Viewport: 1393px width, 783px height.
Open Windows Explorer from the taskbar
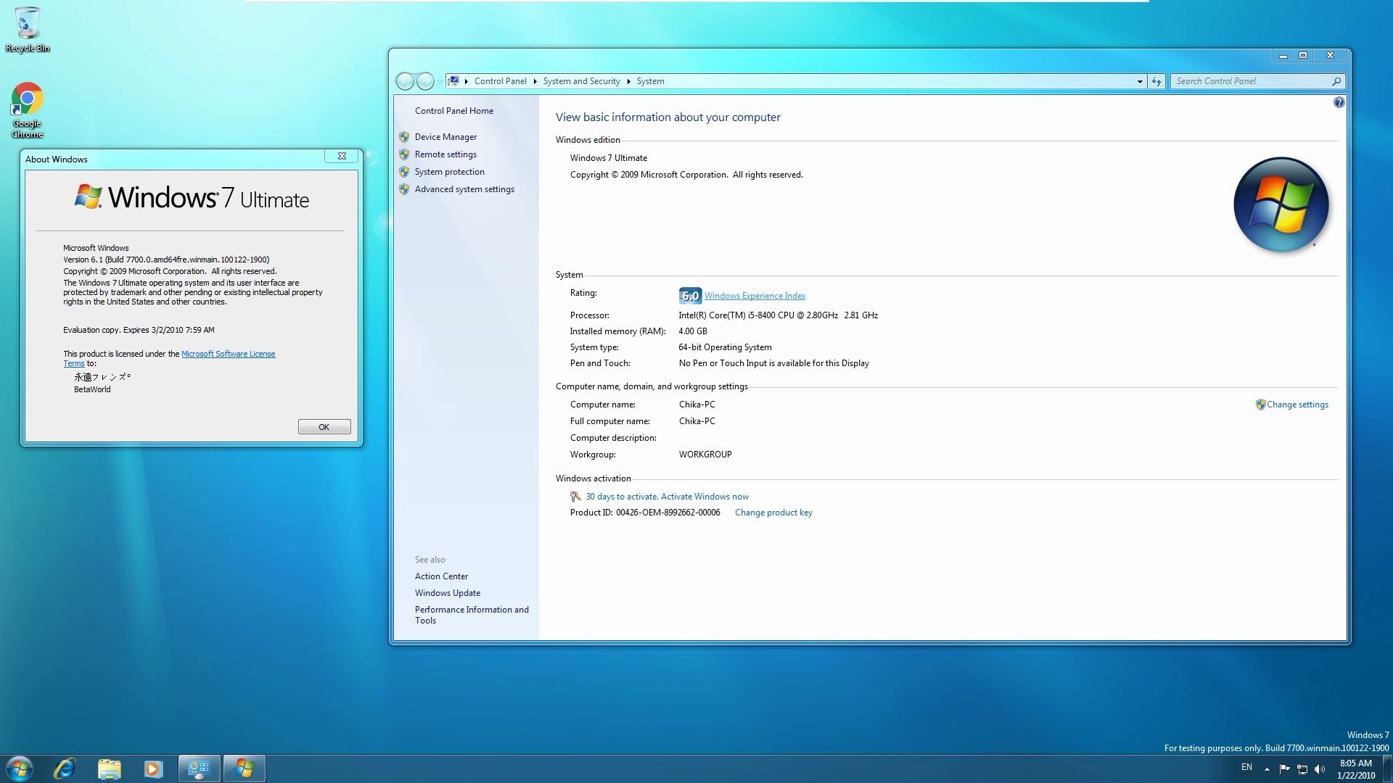(x=109, y=768)
